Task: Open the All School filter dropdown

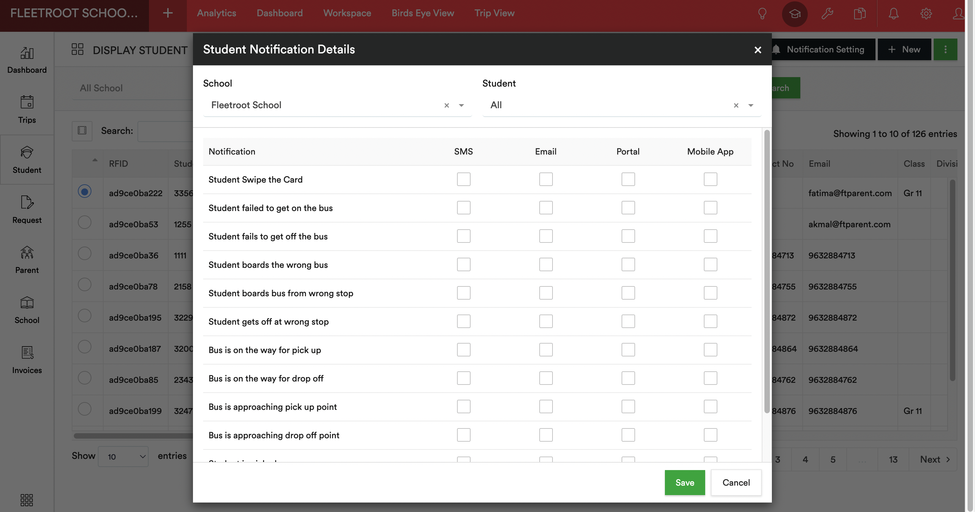Action: [132, 88]
